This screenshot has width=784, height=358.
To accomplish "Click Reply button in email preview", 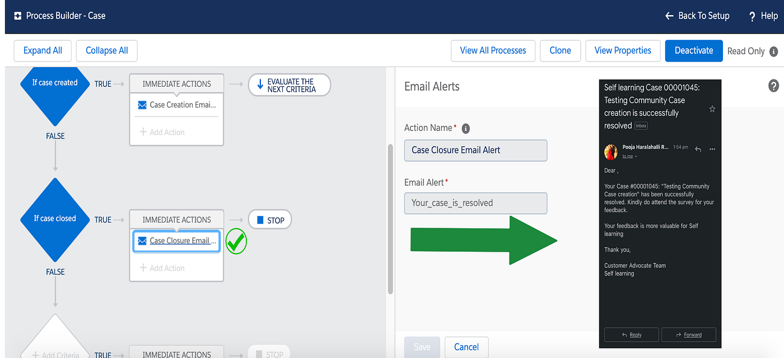I will pyautogui.click(x=631, y=335).
